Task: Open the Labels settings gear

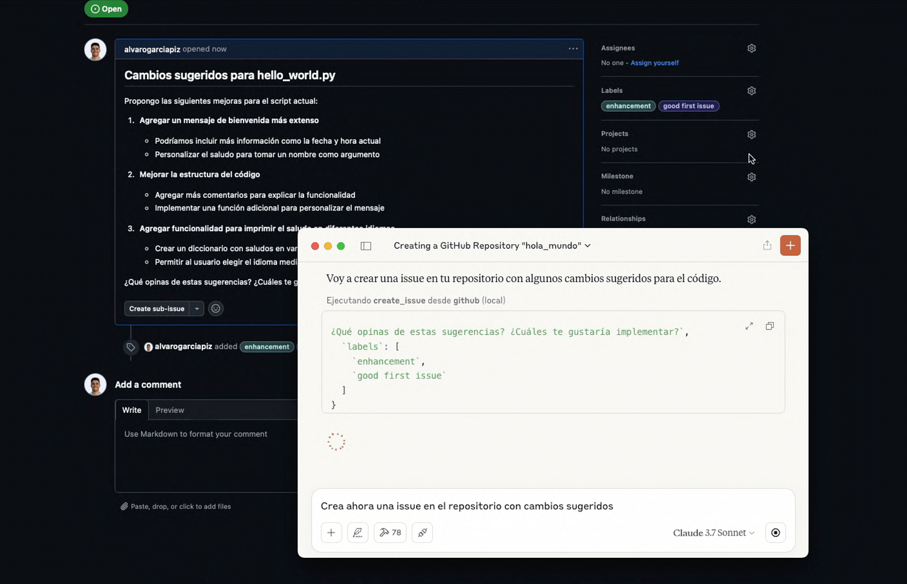Action: coord(751,90)
